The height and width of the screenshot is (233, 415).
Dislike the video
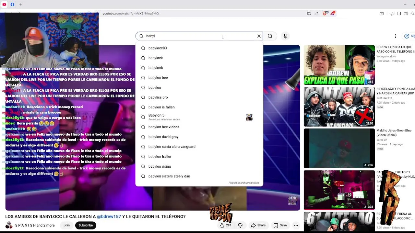pos(240,225)
